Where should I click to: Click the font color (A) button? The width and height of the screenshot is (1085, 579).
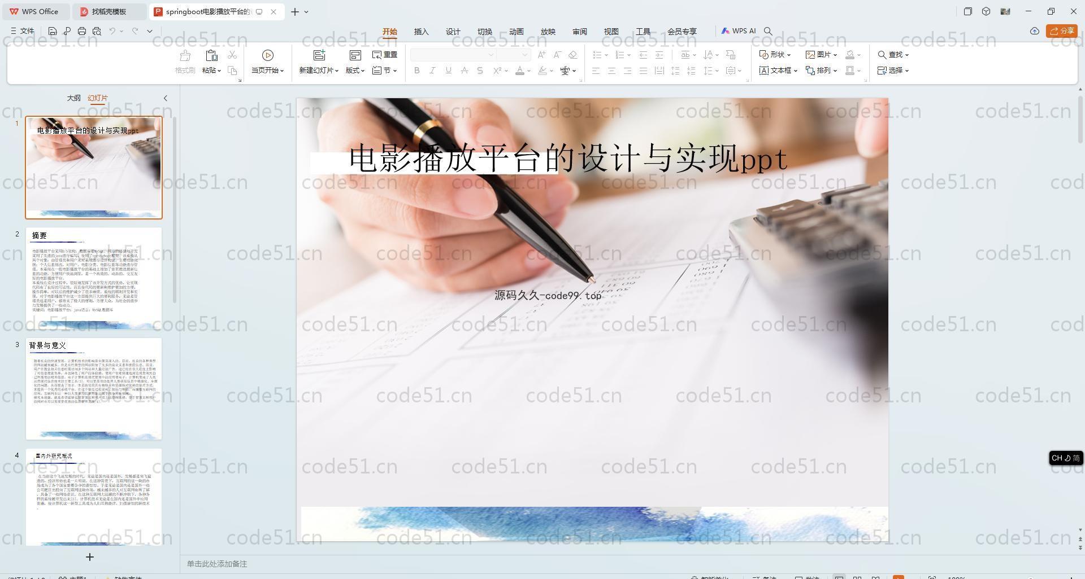click(519, 71)
